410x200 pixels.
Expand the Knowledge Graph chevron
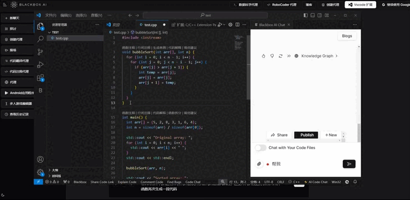pyautogui.click(x=336, y=56)
